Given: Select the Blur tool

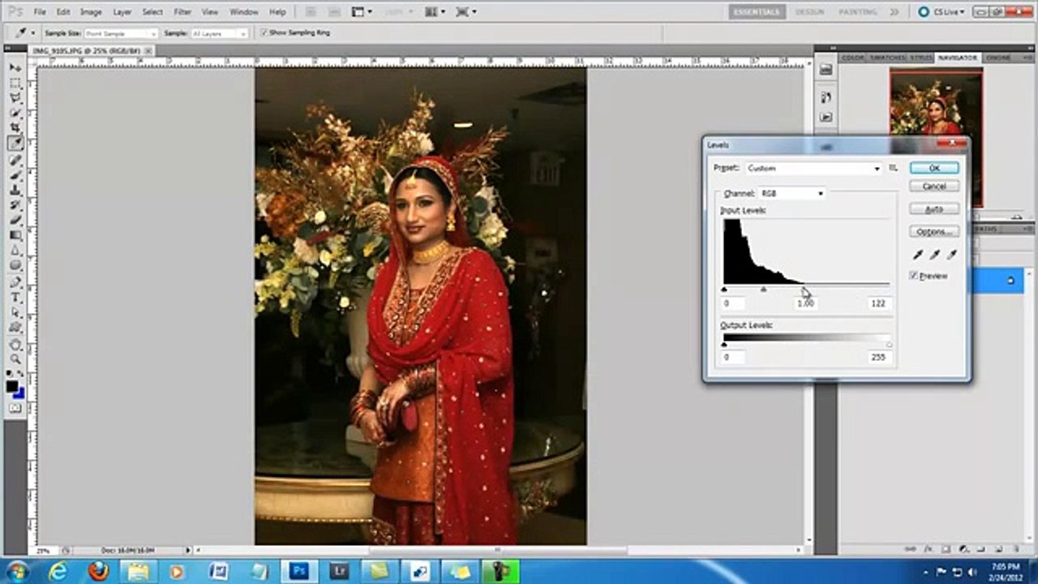Looking at the screenshot, I should (x=15, y=251).
